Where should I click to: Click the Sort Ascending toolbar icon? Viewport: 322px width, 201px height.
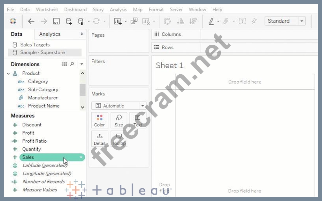(180, 21)
